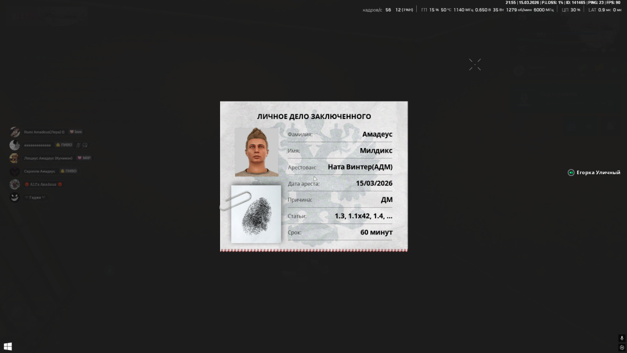Click the crosshair marker at top right
The width and height of the screenshot is (627, 353).
point(475,64)
